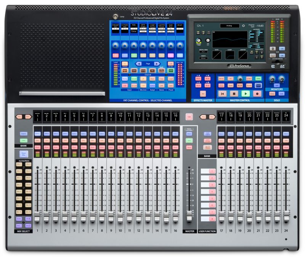Hit the Play transport button
305x257 pixels.
246,94
